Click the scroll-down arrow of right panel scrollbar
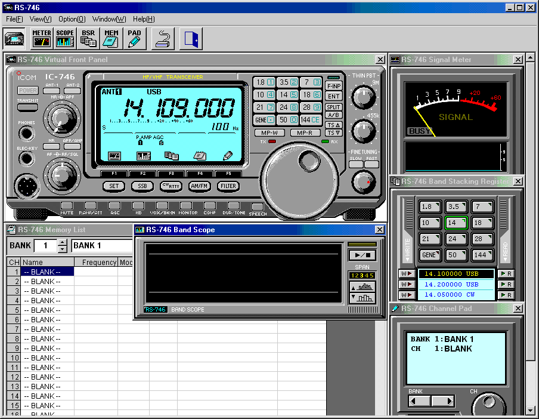539x419 pixels. tap(531, 411)
